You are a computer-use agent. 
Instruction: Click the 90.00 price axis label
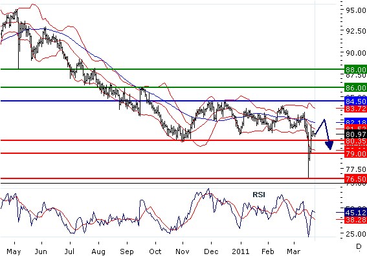356,53
